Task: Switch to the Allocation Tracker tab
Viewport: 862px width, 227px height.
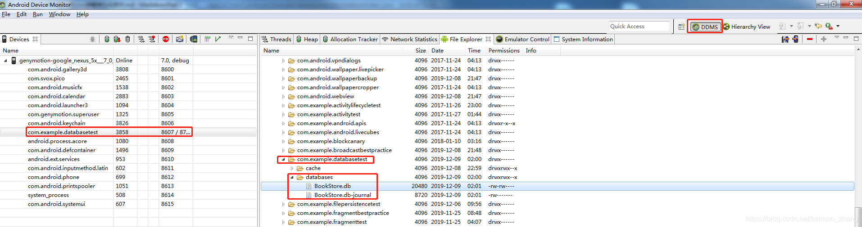Action: click(350, 39)
